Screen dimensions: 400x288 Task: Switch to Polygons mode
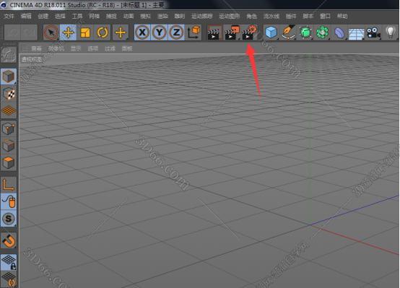9,162
